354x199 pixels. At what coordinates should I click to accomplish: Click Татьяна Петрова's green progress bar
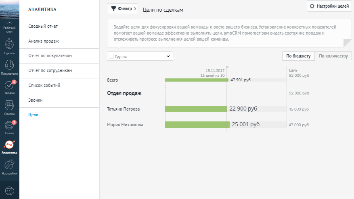(x=196, y=109)
